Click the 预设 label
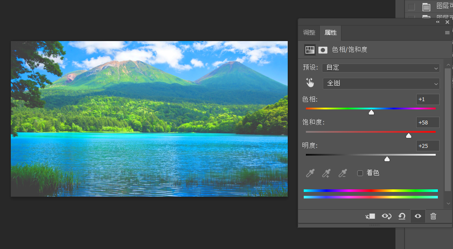453x249 pixels. (x=310, y=67)
